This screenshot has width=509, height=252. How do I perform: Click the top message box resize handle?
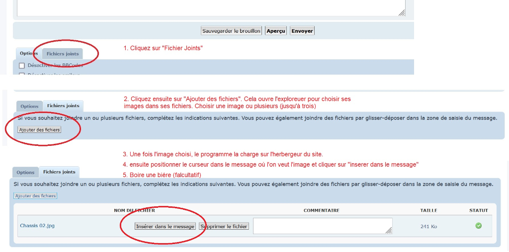402,13
